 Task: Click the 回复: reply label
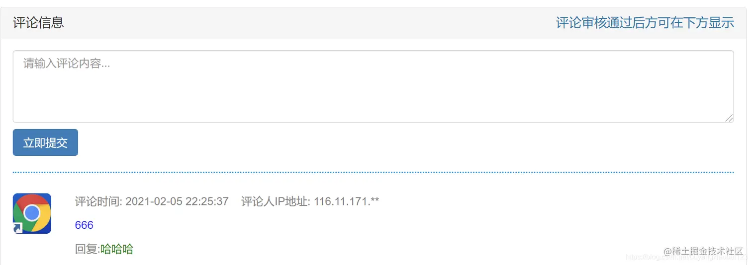(x=88, y=249)
